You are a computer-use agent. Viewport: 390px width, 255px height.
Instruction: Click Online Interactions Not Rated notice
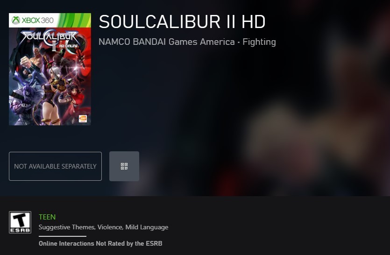coord(100,243)
